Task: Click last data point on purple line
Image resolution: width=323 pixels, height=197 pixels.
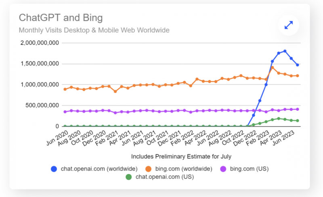Action: [x=298, y=109]
